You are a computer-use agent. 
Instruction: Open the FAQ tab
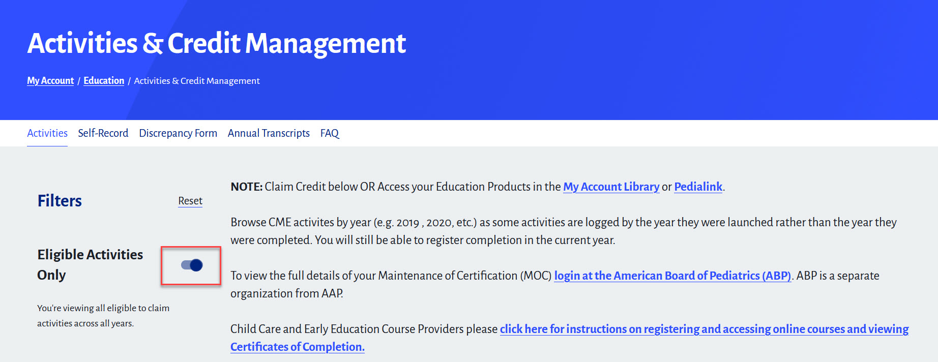(x=329, y=133)
